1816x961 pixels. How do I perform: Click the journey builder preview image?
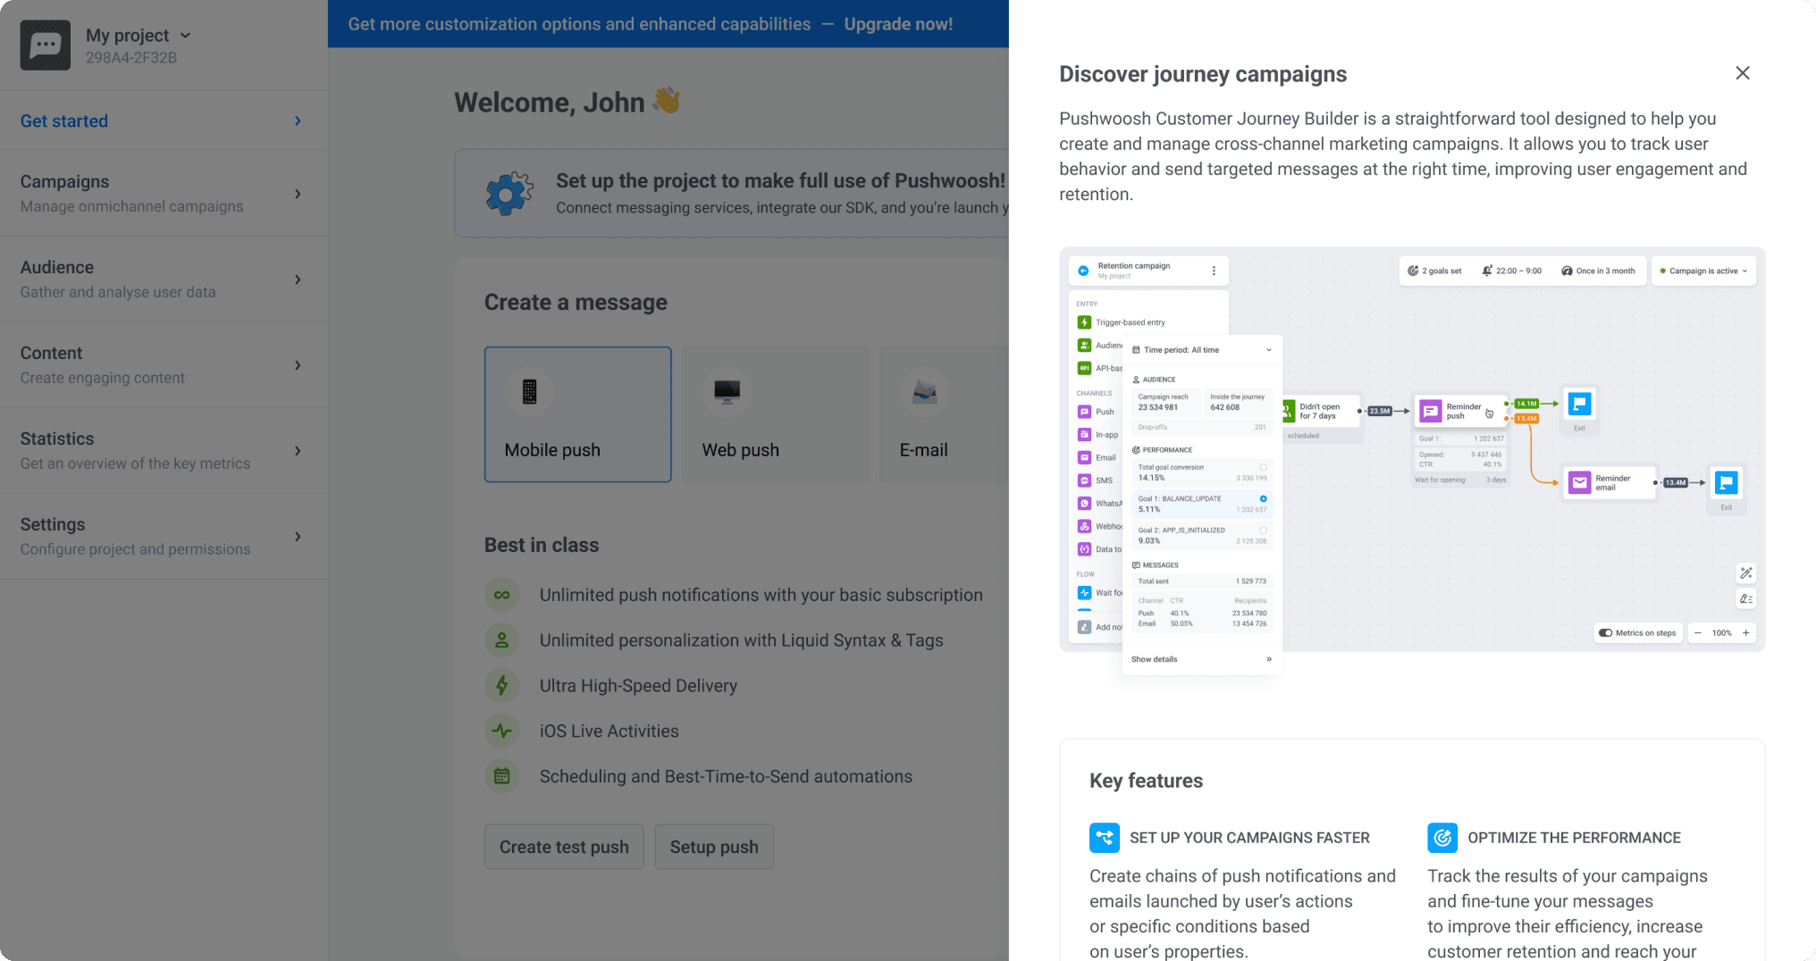click(x=1412, y=460)
